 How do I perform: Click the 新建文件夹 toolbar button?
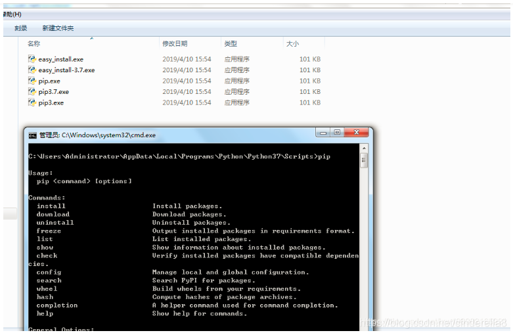pos(58,28)
